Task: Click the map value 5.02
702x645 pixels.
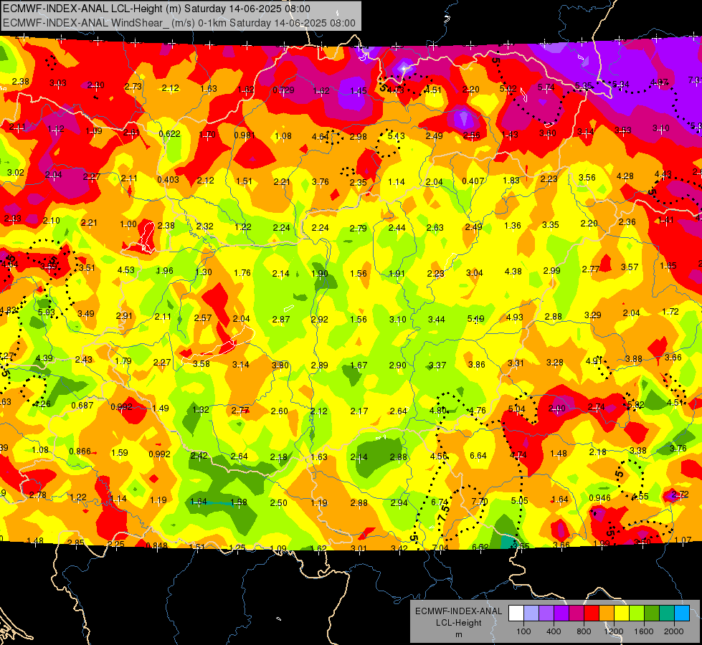Action: pyautogui.click(x=508, y=89)
